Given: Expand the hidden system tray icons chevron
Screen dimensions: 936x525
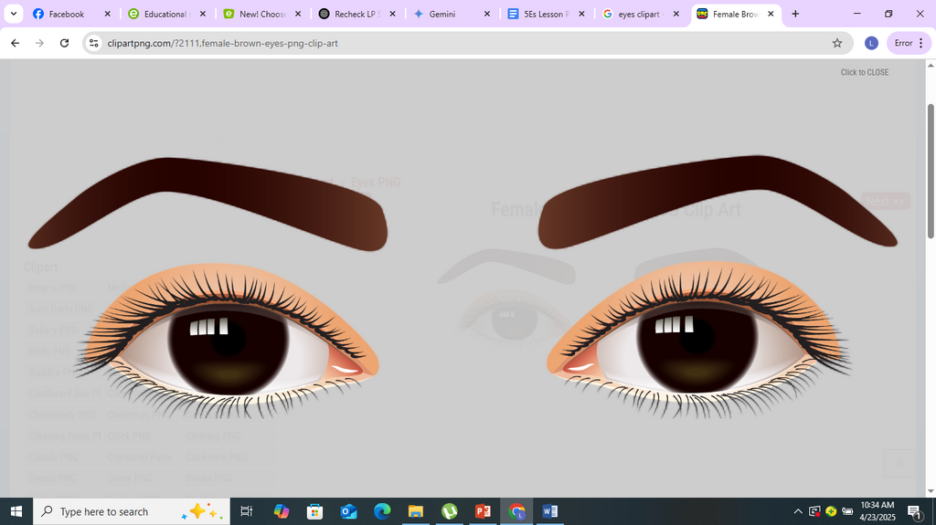Looking at the screenshot, I should pyautogui.click(x=797, y=511).
